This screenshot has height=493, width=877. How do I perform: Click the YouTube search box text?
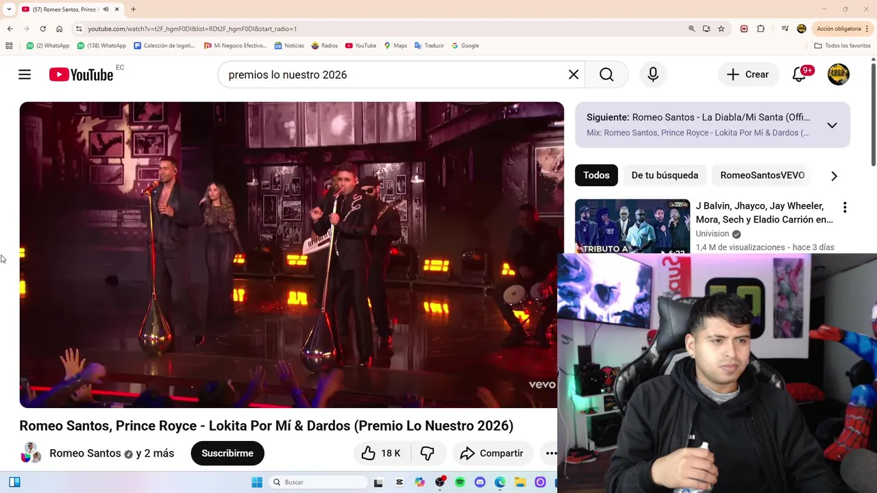pyautogui.click(x=288, y=75)
